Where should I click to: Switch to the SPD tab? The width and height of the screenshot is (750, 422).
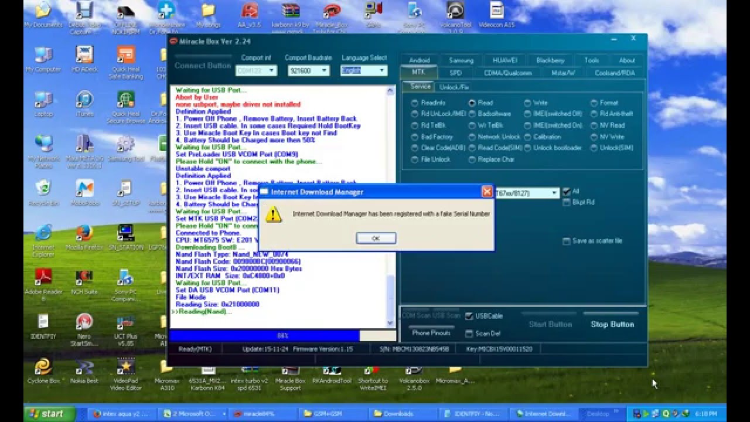455,73
